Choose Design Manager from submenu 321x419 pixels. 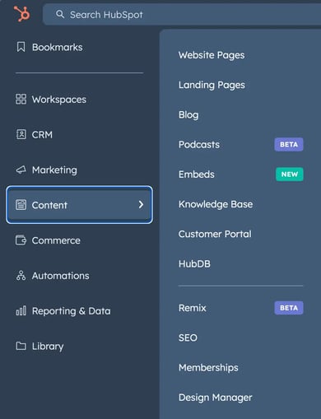pos(215,398)
